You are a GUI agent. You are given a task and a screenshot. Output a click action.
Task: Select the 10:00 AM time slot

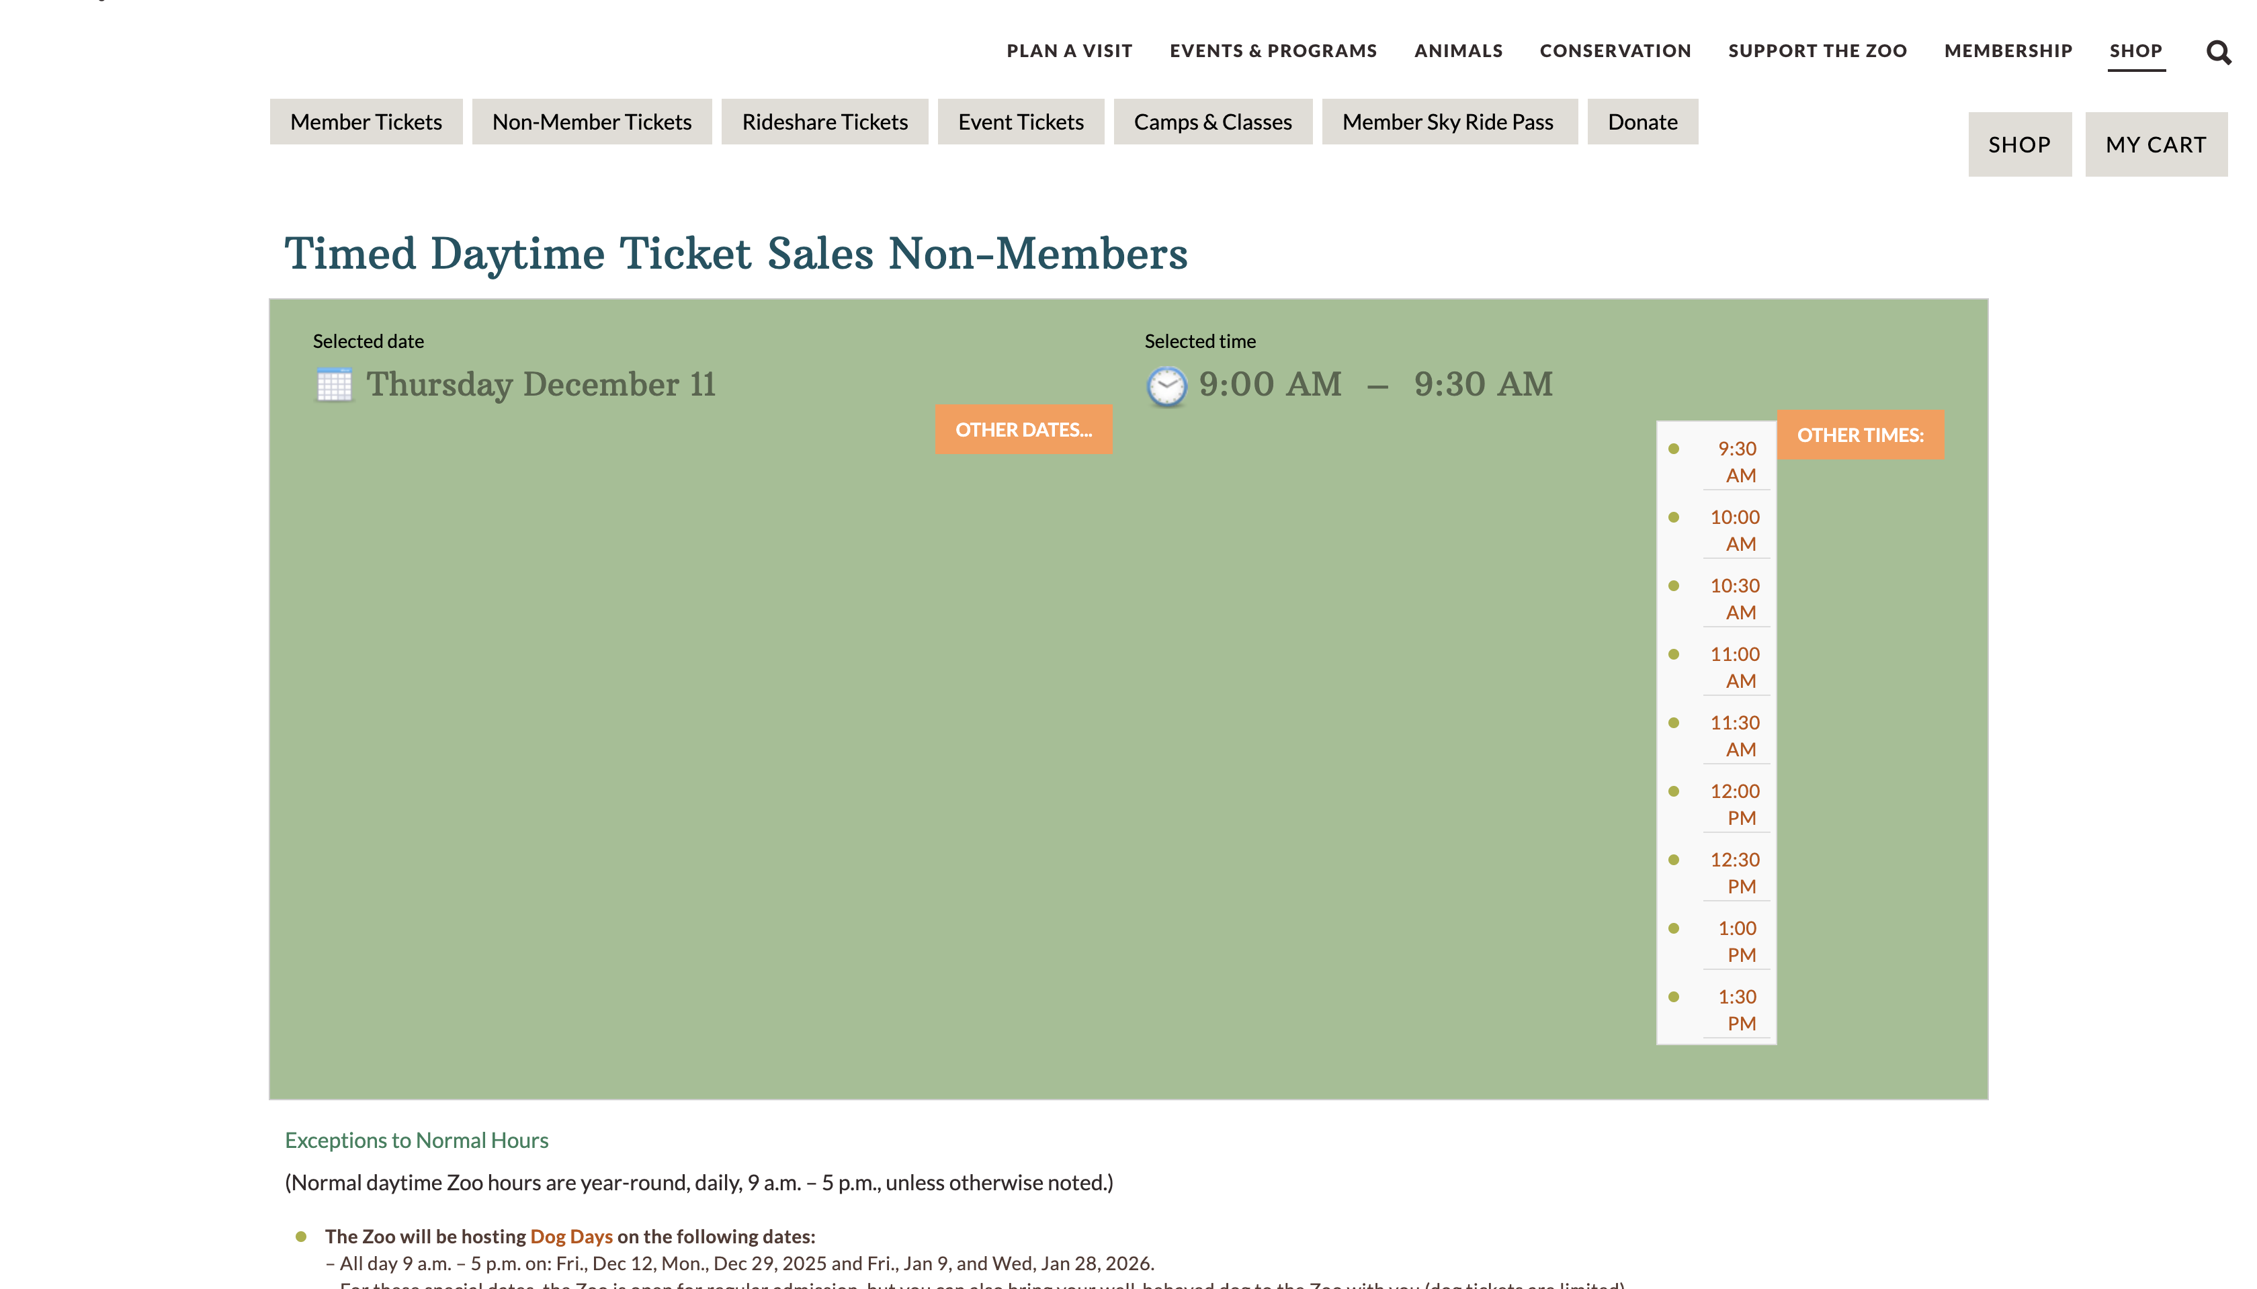[1736, 530]
